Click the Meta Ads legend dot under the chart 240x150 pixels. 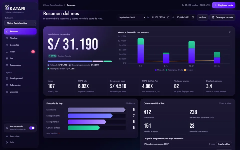pos(156,70)
